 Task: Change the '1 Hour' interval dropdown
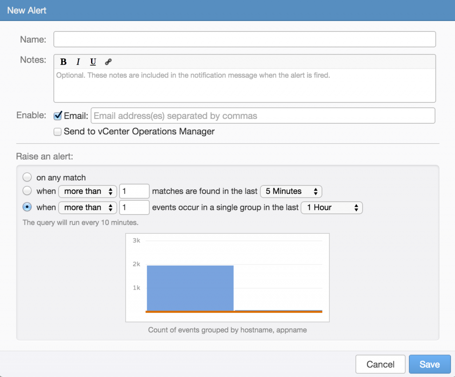tap(331, 207)
